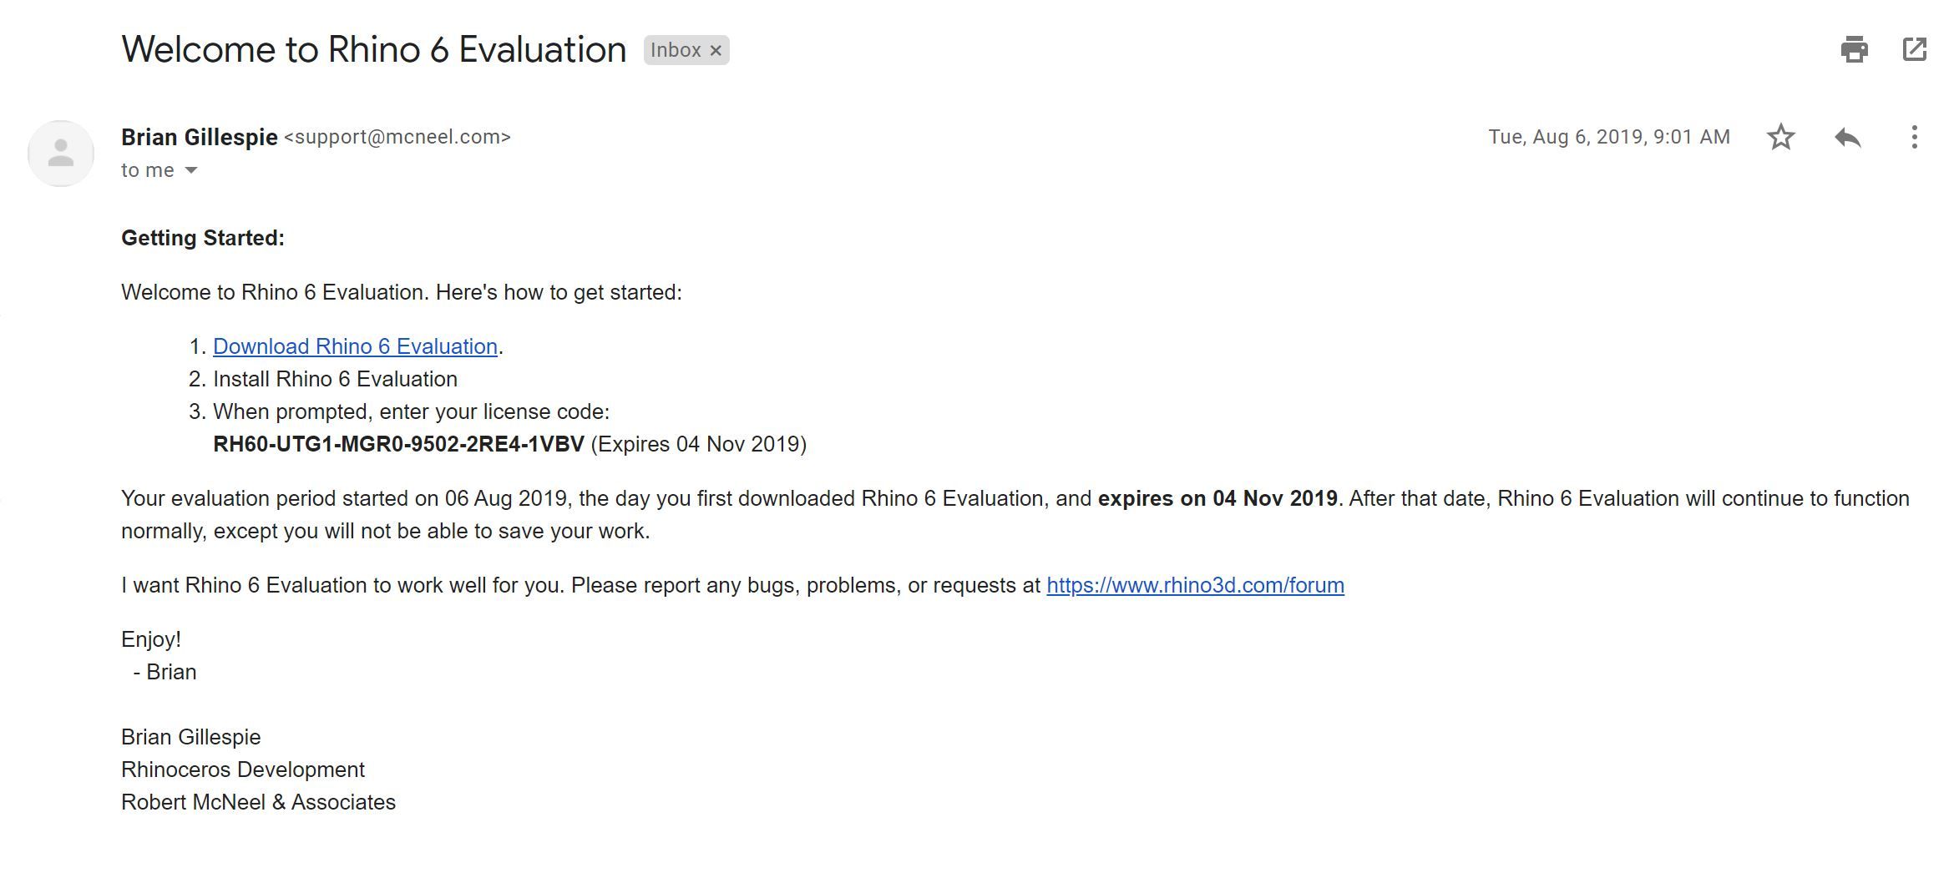This screenshot has height=878, width=1954.
Task: Click the sender's profile avatar
Action: tap(61, 154)
